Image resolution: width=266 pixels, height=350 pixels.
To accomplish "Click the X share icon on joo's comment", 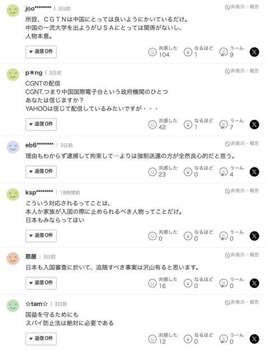I will [x=254, y=52].
